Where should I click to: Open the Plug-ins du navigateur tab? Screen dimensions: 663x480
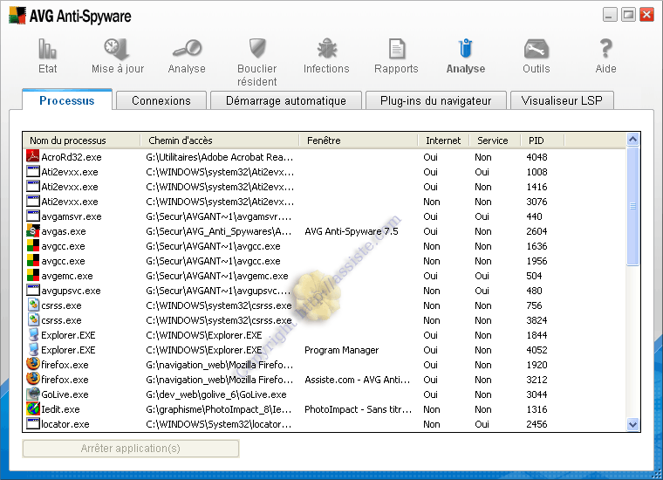(435, 100)
